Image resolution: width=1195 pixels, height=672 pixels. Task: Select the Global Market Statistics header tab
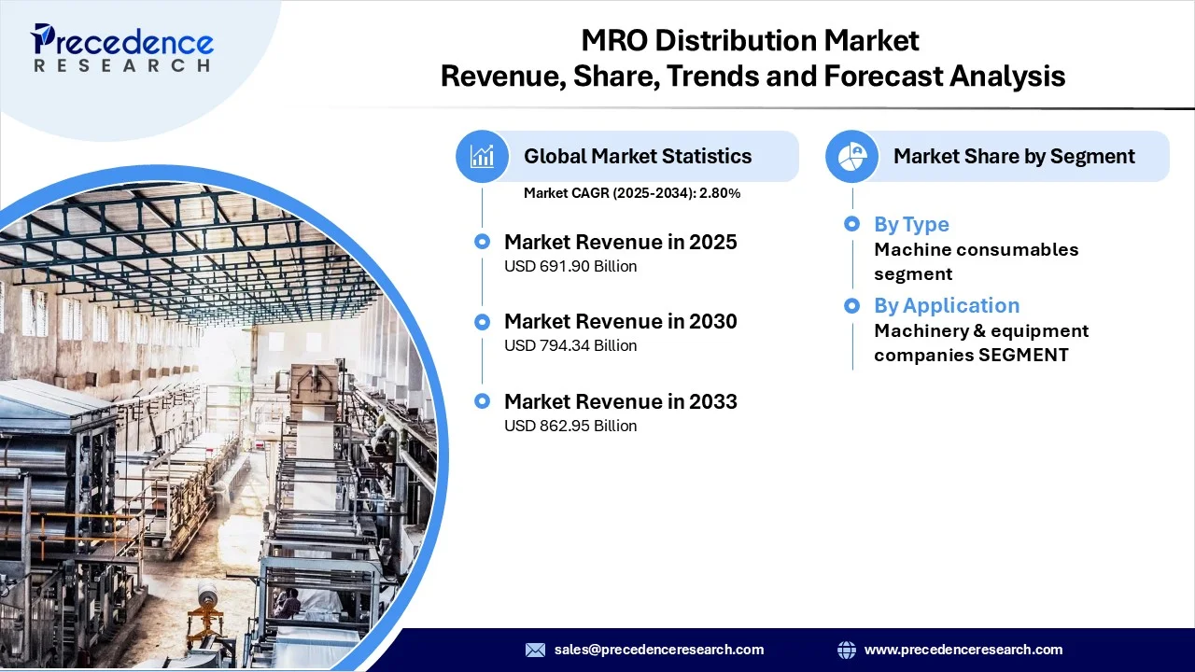coord(638,156)
